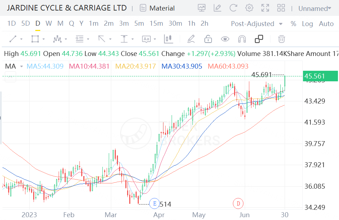
Task: Switch to the 15m interval
Action: click(x=156, y=23)
